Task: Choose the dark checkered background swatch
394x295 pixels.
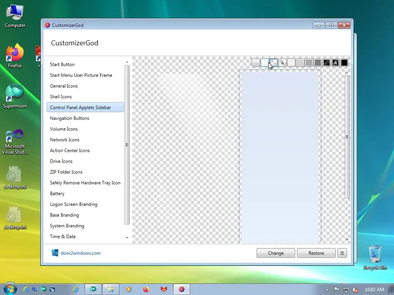Action: point(327,63)
